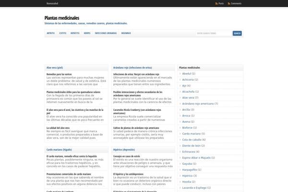Screen dimensions: 288x192
Task: Open the Echinacea (4) category
Action: coord(191,152)
